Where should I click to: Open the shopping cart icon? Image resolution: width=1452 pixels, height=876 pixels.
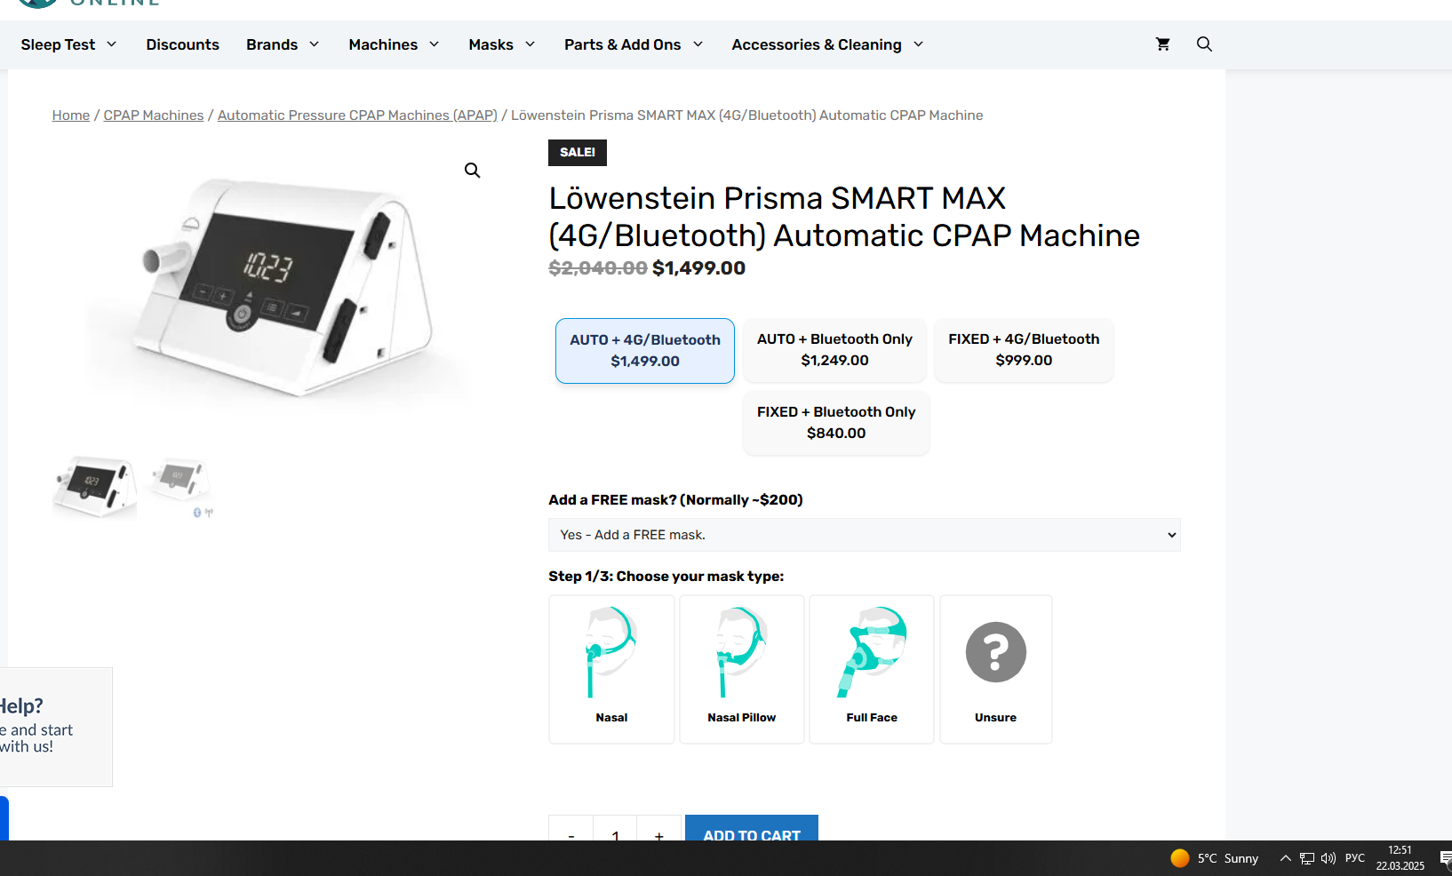pos(1162,44)
